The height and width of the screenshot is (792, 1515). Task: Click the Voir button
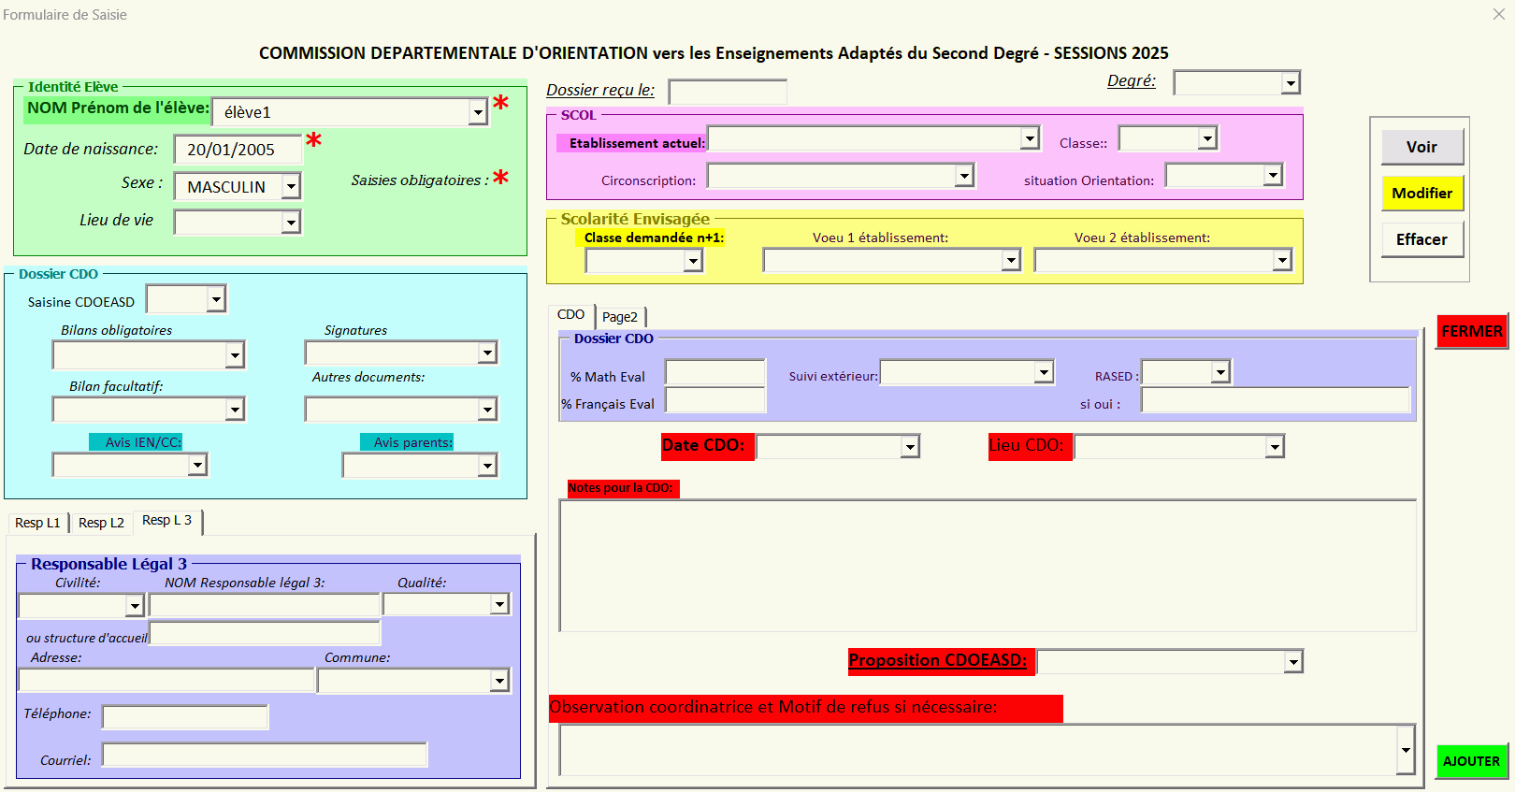(1421, 147)
